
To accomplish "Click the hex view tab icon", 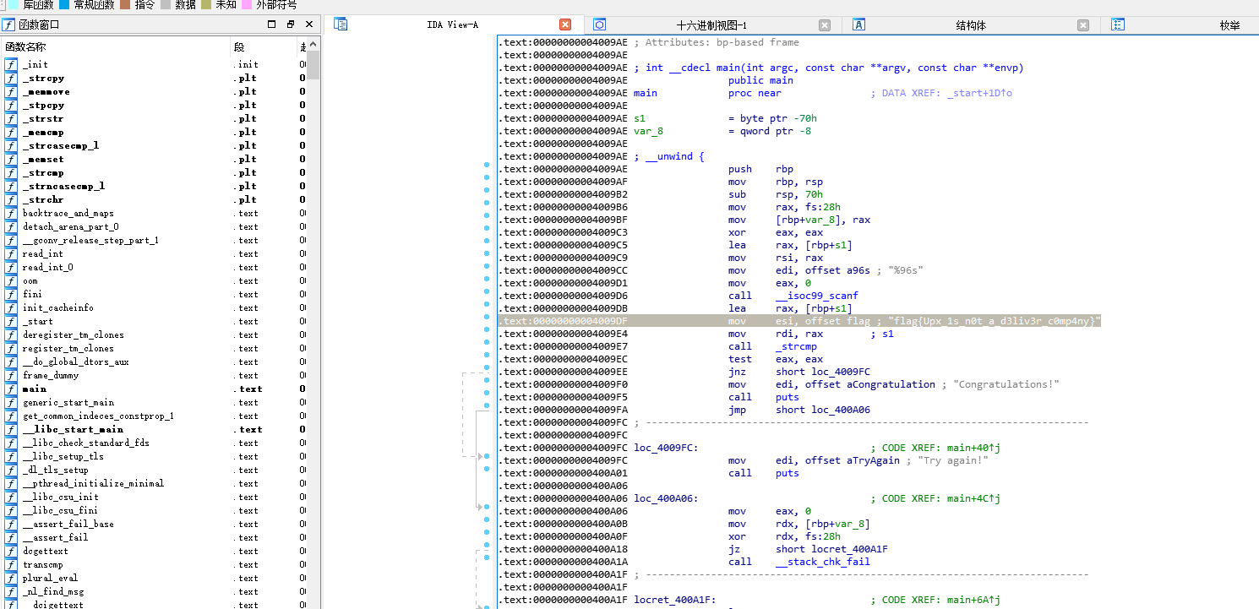I will click(599, 24).
